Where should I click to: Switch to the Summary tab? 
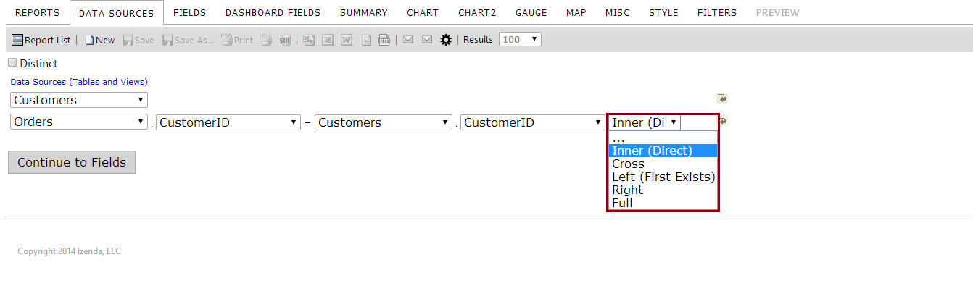(364, 12)
